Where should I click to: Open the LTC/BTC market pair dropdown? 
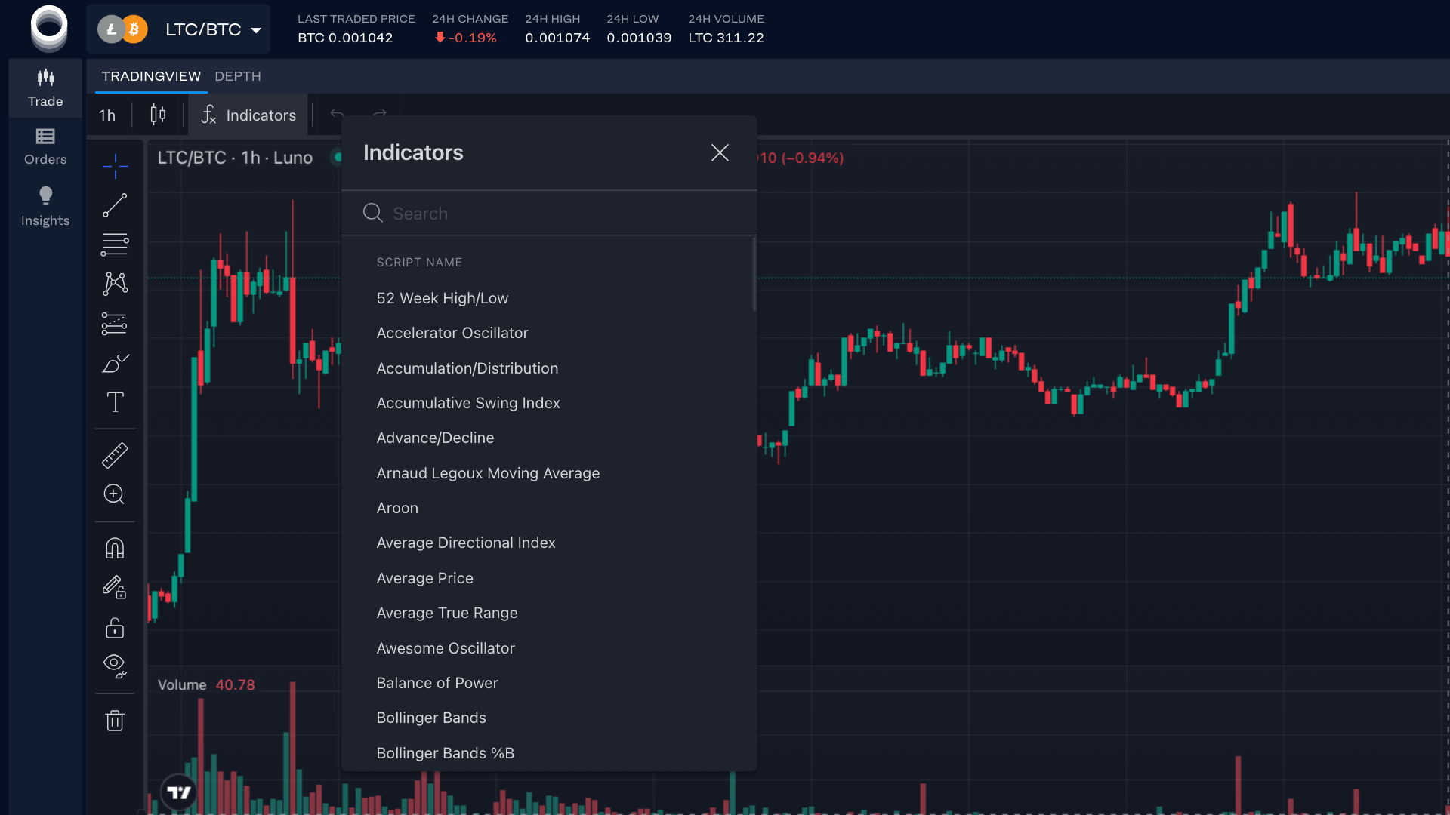click(179, 29)
